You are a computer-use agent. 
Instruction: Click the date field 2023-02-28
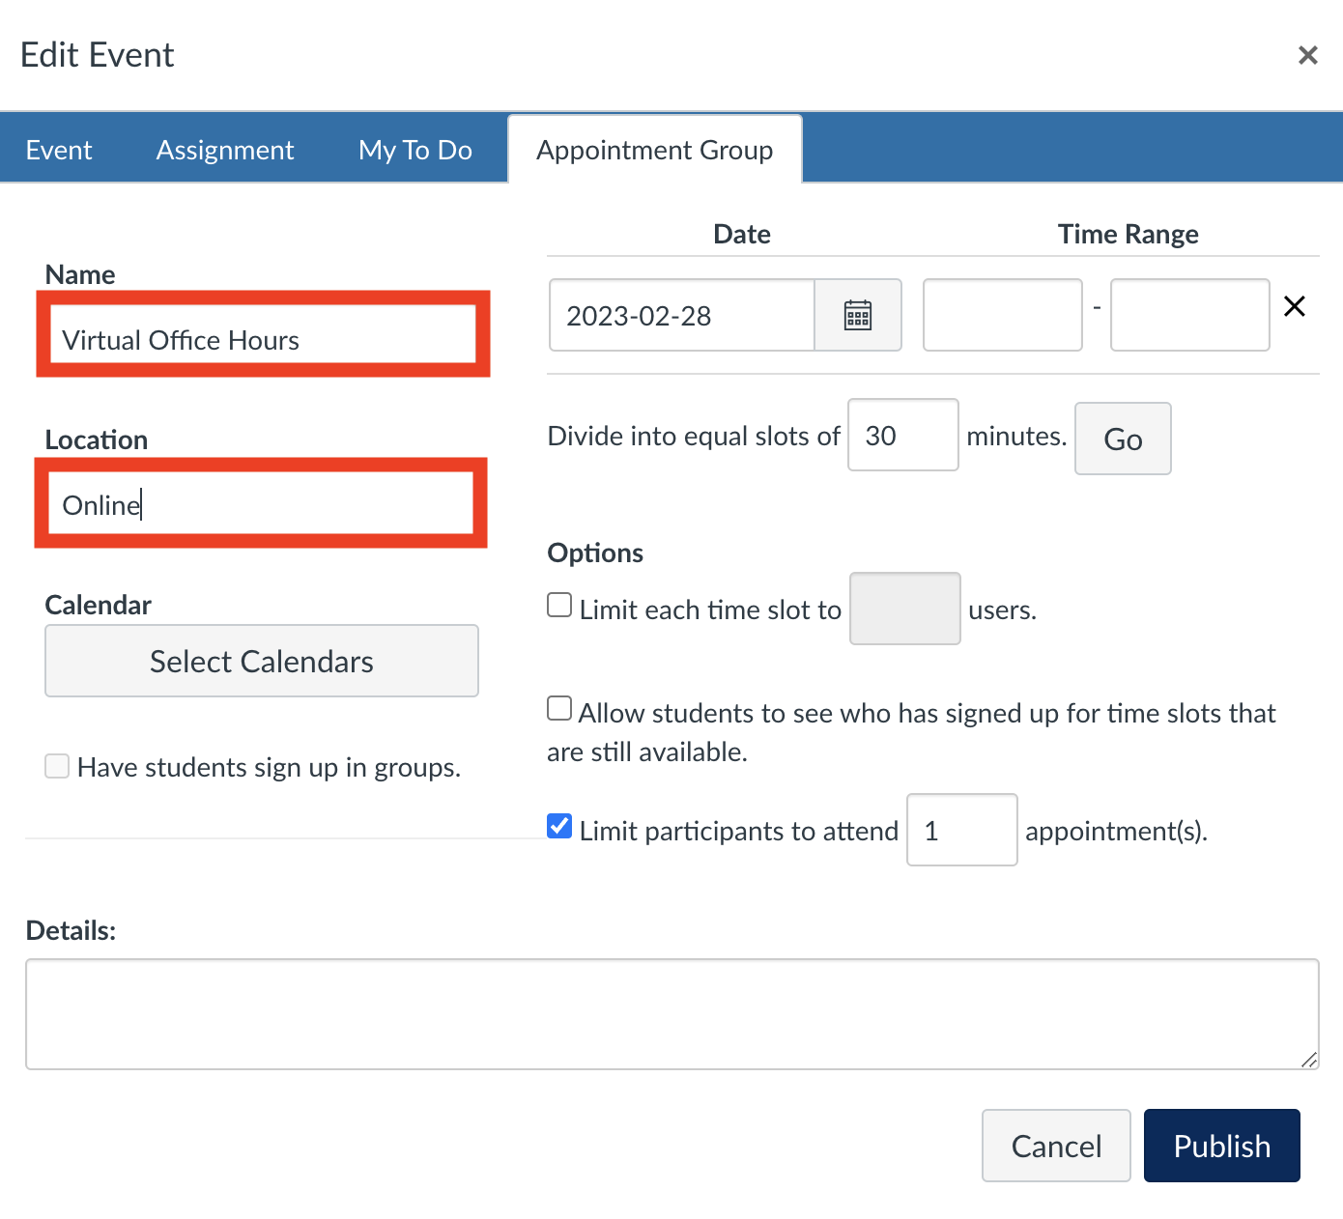pyautogui.click(x=682, y=315)
